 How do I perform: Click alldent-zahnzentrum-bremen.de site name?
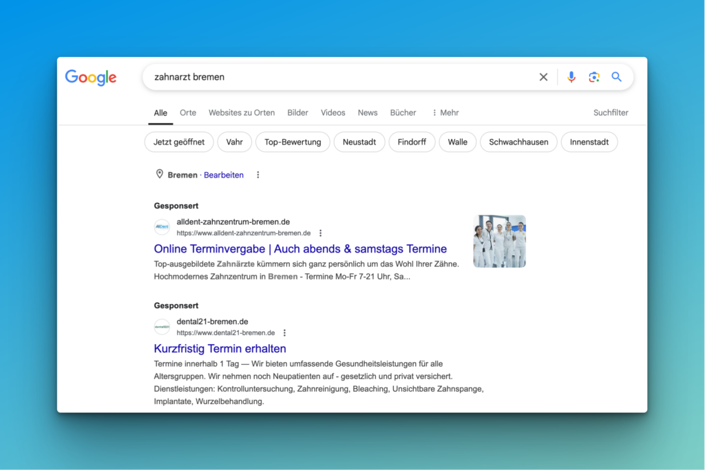[233, 222]
